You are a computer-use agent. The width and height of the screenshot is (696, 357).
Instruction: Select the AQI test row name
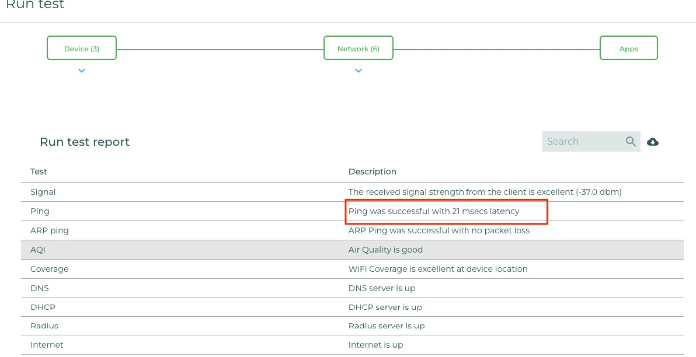(38, 250)
